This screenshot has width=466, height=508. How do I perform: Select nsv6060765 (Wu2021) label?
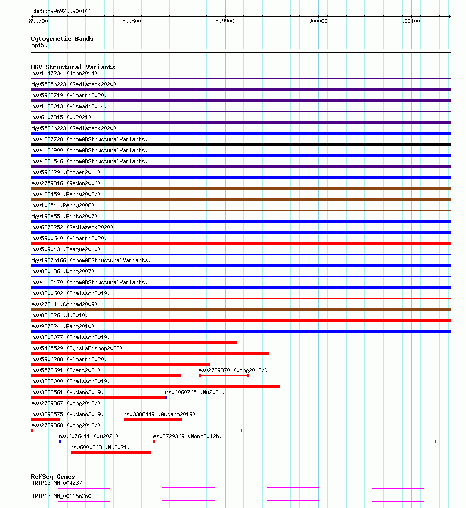[x=195, y=393]
